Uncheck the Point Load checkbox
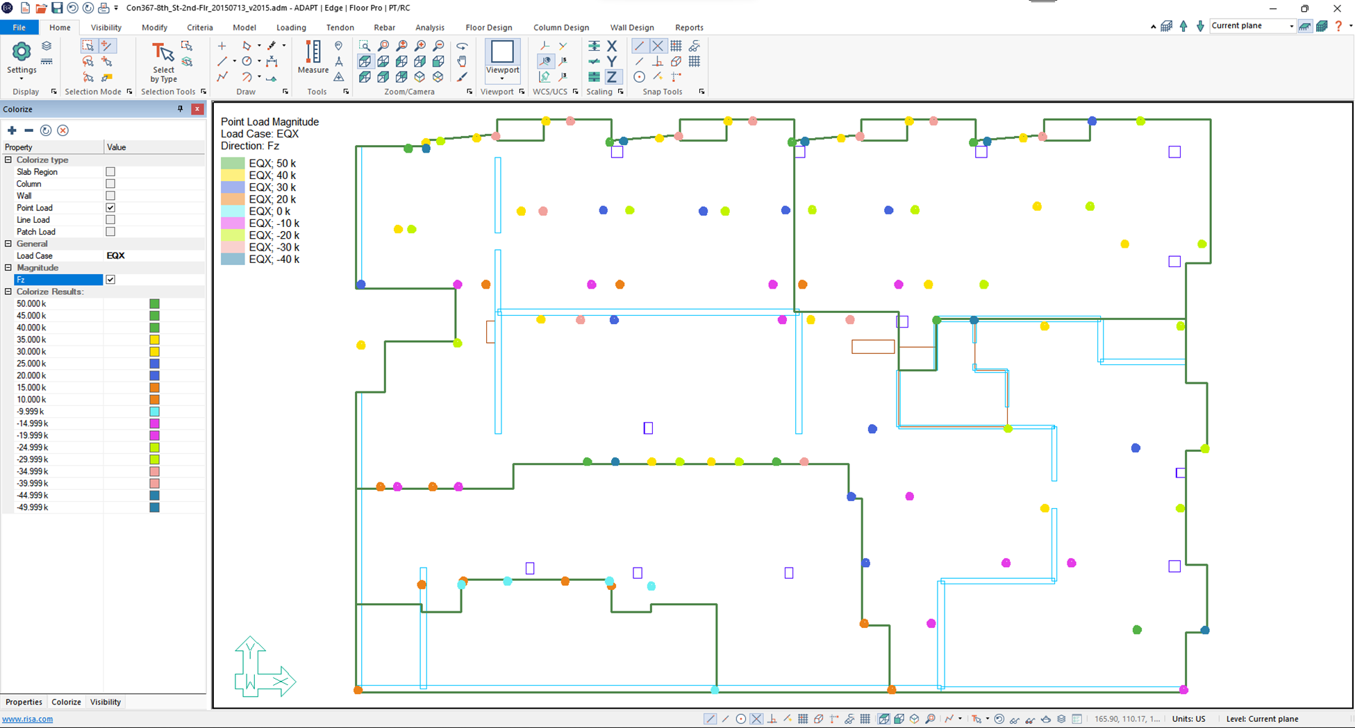Viewport: 1355px width, 728px height. tap(110, 208)
